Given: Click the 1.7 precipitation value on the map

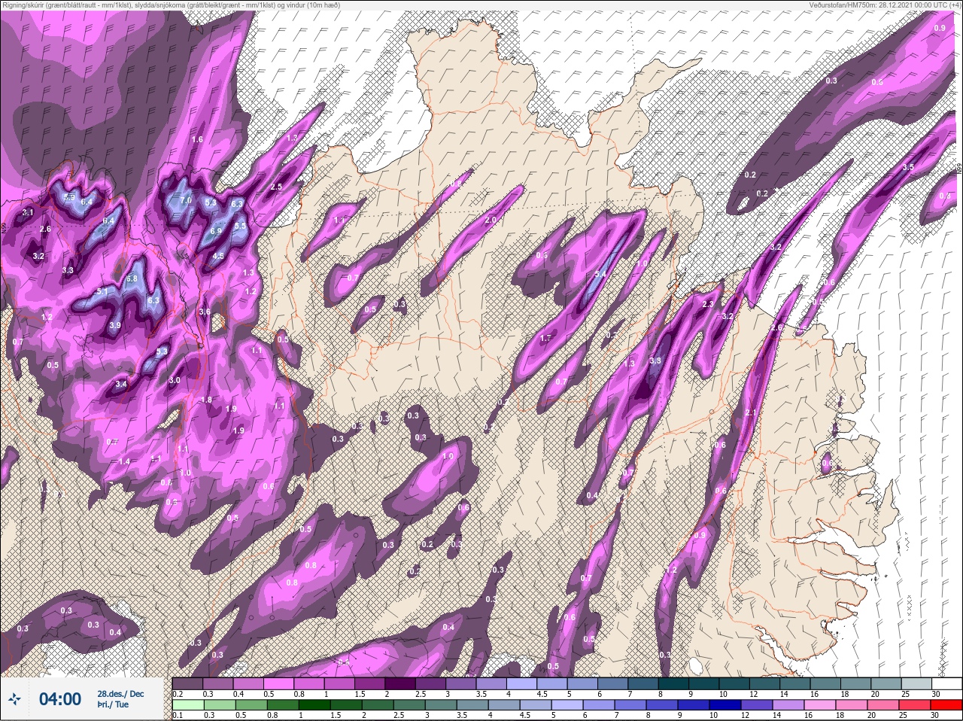Looking at the screenshot, I should coord(546,339).
